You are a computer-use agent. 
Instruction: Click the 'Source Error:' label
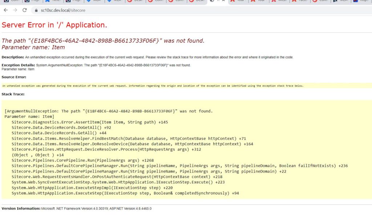click(x=14, y=77)
